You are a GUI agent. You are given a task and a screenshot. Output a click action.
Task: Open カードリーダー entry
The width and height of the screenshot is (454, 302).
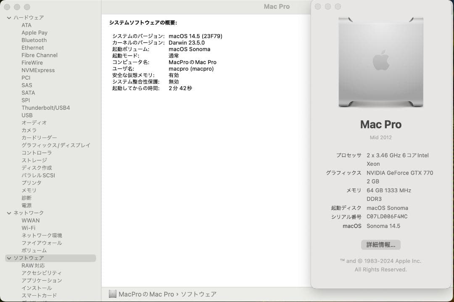(x=39, y=138)
